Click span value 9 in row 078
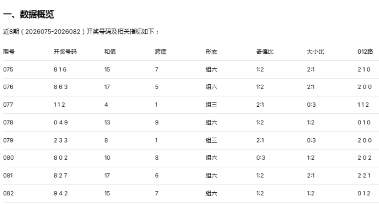Image resolution: width=379 pixels, height=204 pixels. (x=157, y=122)
